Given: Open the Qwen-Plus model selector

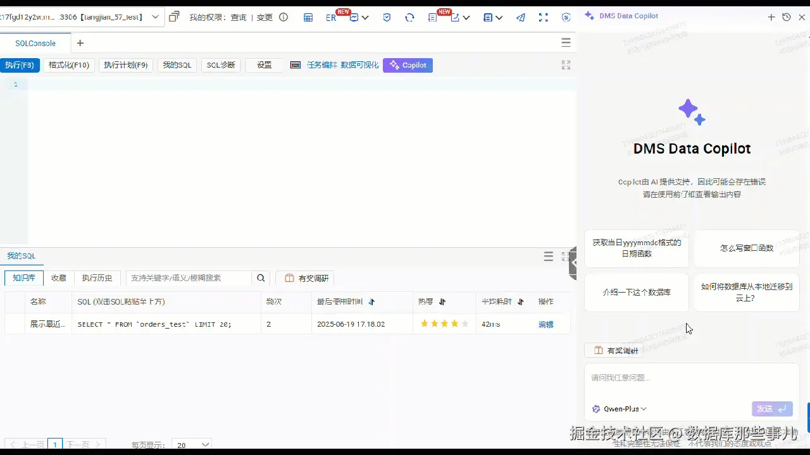Looking at the screenshot, I should click(620, 409).
